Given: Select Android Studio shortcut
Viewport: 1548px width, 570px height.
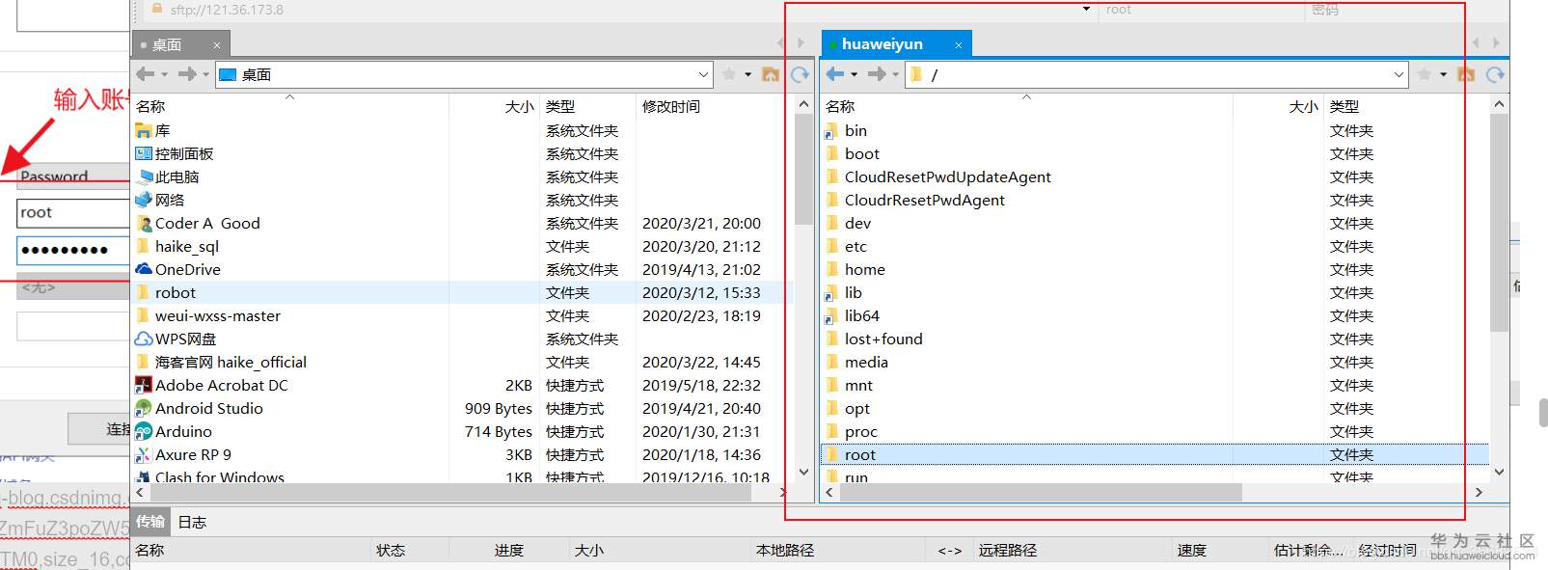Looking at the screenshot, I should pyautogui.click(x=199, y=408).
